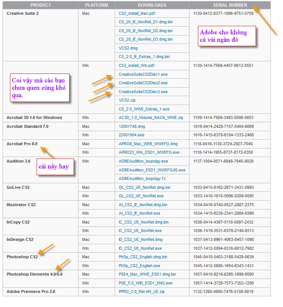Select serial 1159-1414-7569-3493-5006-5653
The image size is (283, 307).
tap(223, 118)
